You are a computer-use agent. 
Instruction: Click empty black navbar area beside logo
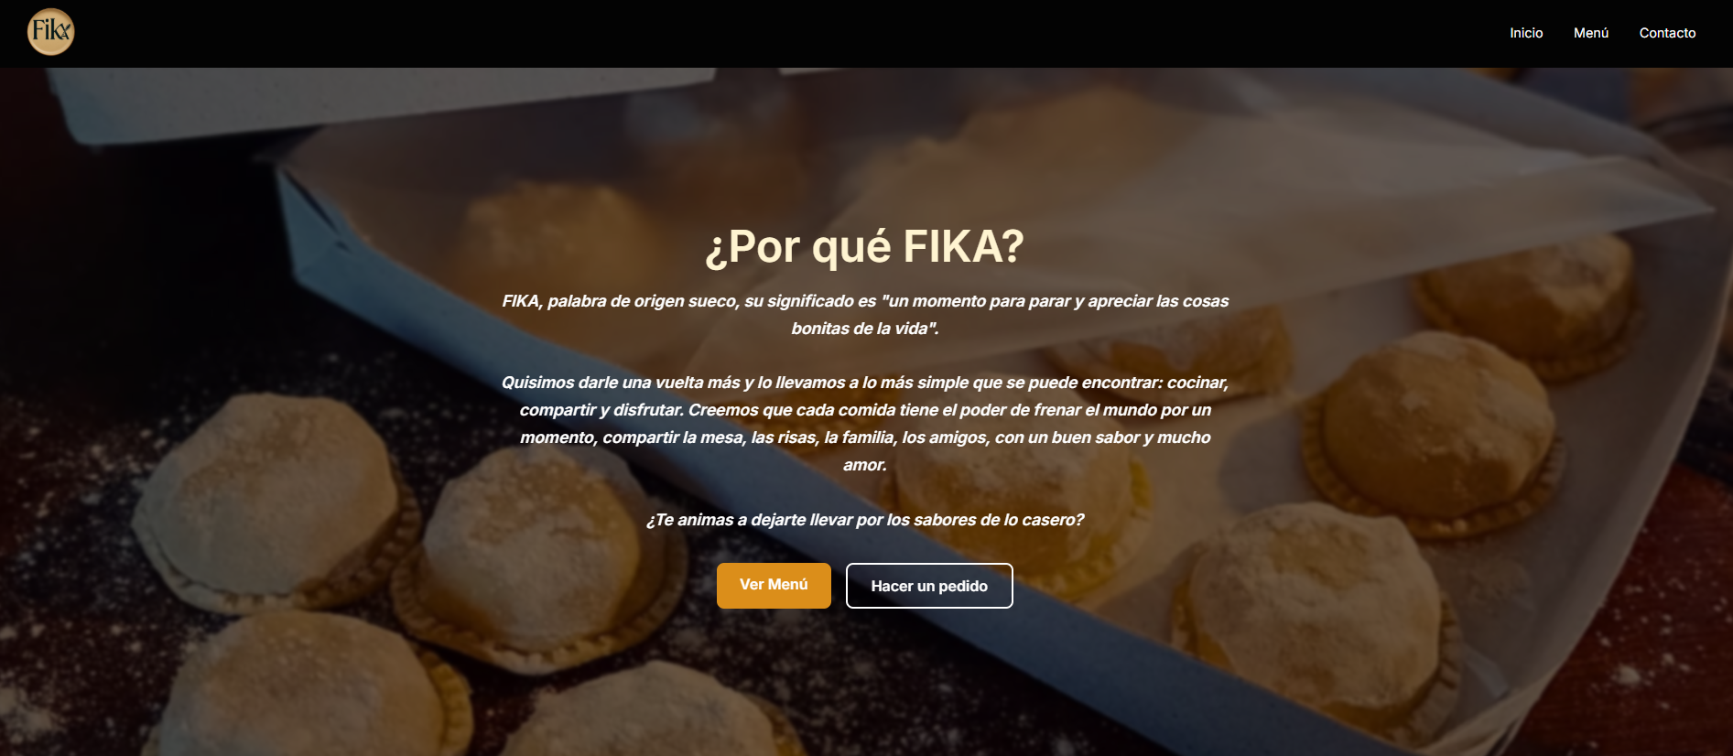pos(732,33)
